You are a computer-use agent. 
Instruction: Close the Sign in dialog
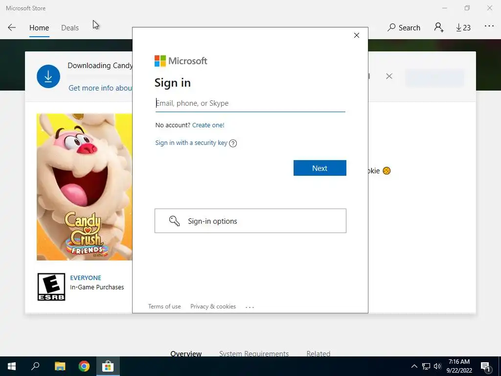click(x=357, y=35)
